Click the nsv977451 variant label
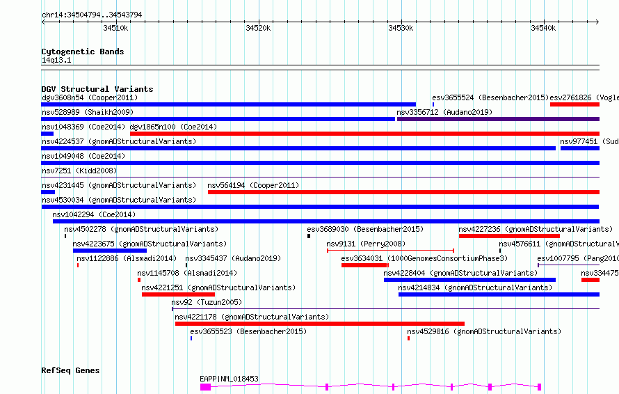This screenshot has height=394, width=619. click(589, 141)
